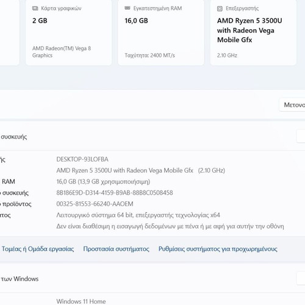Click the Λειτουργικό σύστημα 64 bit value
This screenshot has height=305, width=305.
[138, 215]
